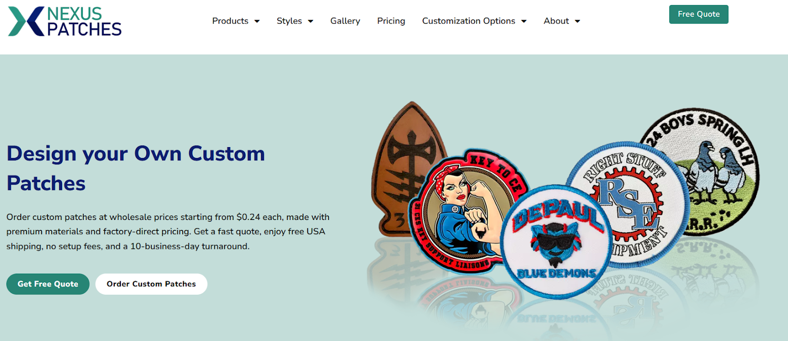Open the Gallery menu item
This screenshot has height=341, width=788.
(345, 21)
